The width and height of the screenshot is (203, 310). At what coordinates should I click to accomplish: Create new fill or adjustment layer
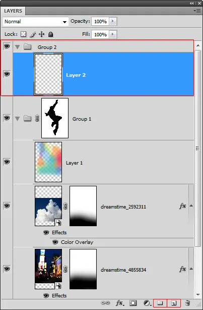[147, 303]
